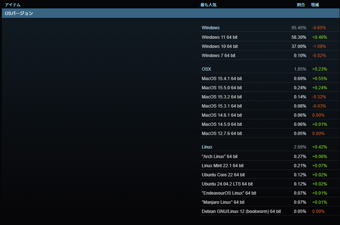Select the Windows 11 64 bit row

(x=269, y=37)
